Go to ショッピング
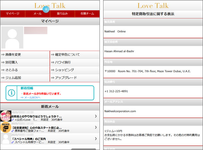 (75, 70)
